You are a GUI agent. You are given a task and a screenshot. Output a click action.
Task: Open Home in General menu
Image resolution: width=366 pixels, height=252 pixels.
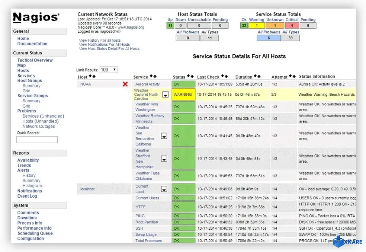(x=23, y=38)
